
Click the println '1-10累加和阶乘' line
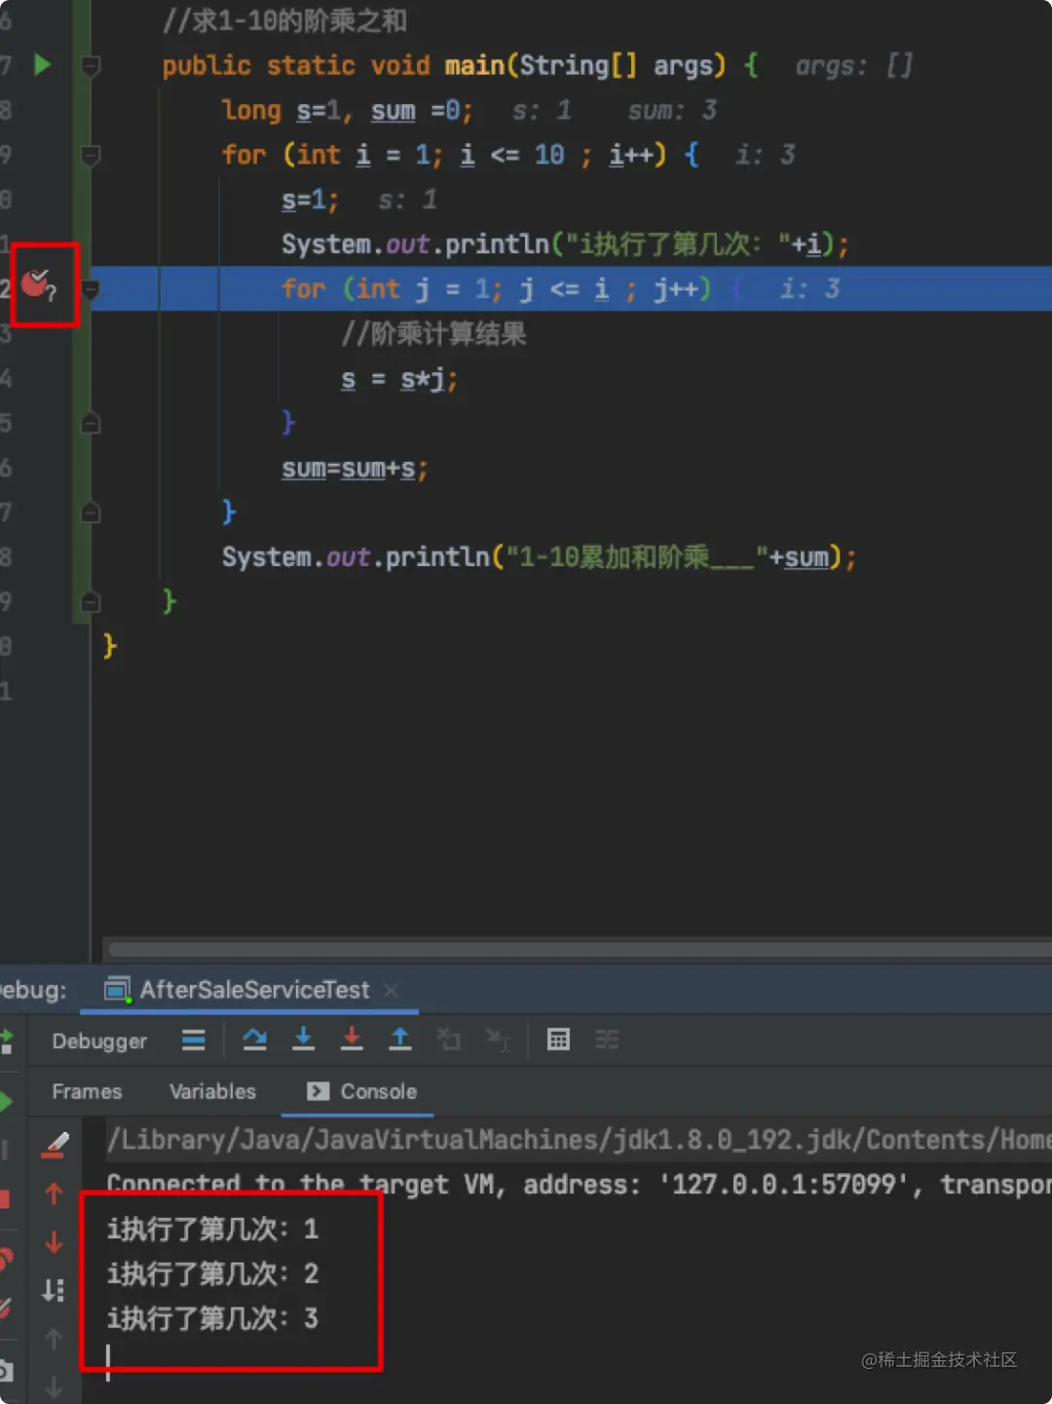point(539,558)
